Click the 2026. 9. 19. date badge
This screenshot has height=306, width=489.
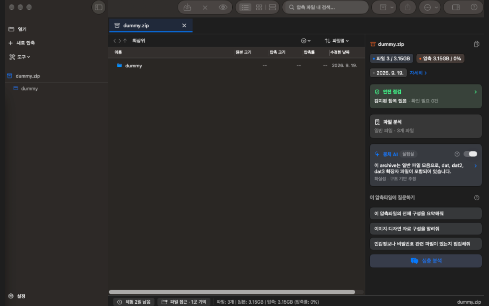pos(388,73)
